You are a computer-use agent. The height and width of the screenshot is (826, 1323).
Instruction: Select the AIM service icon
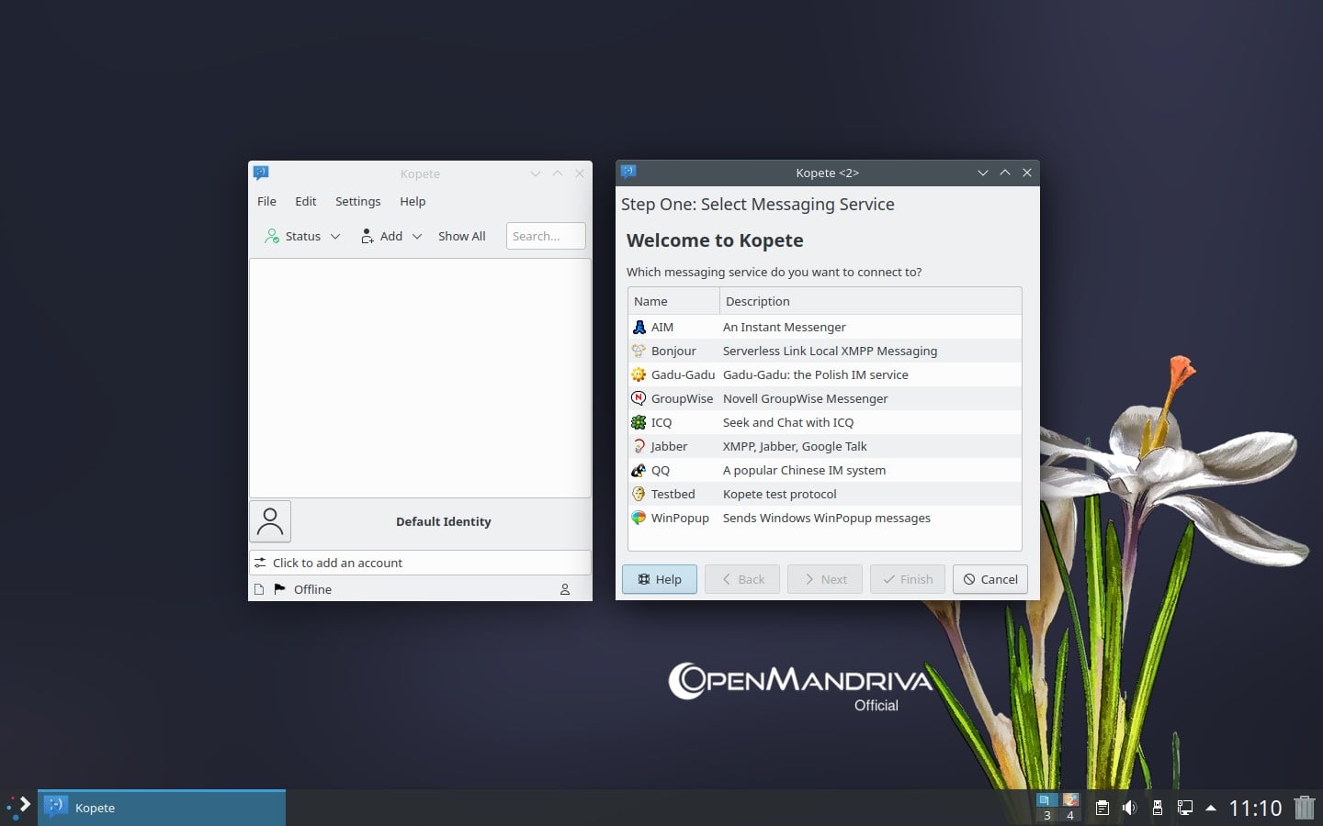click(639, 327)
